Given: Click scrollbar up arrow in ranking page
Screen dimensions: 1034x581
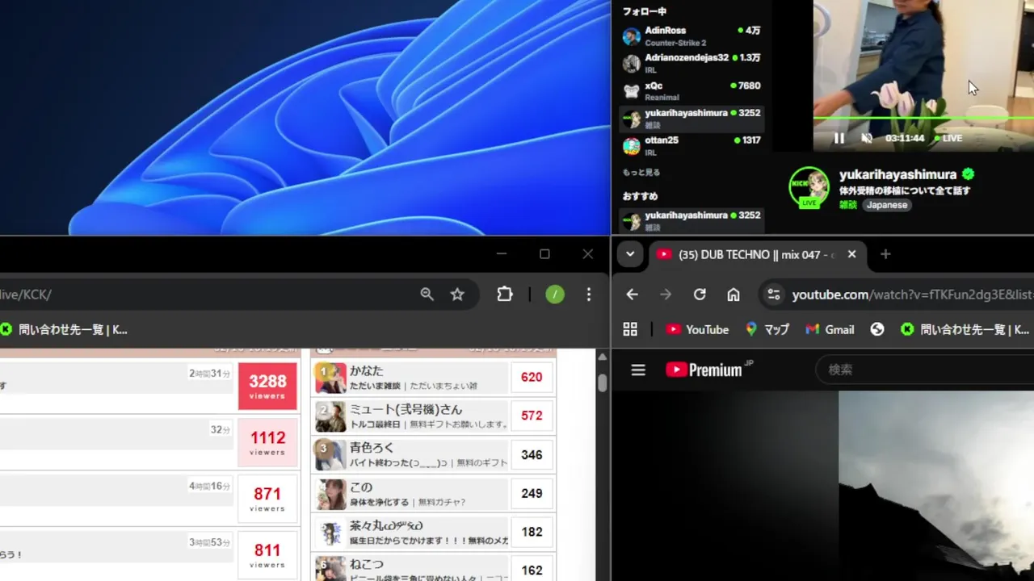Looking at the screenshot, I should (x=602, y=357).
